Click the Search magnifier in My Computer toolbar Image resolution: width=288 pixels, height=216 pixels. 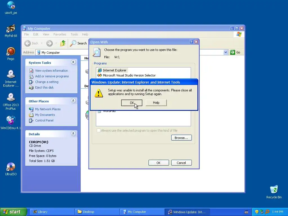point(73,43)
